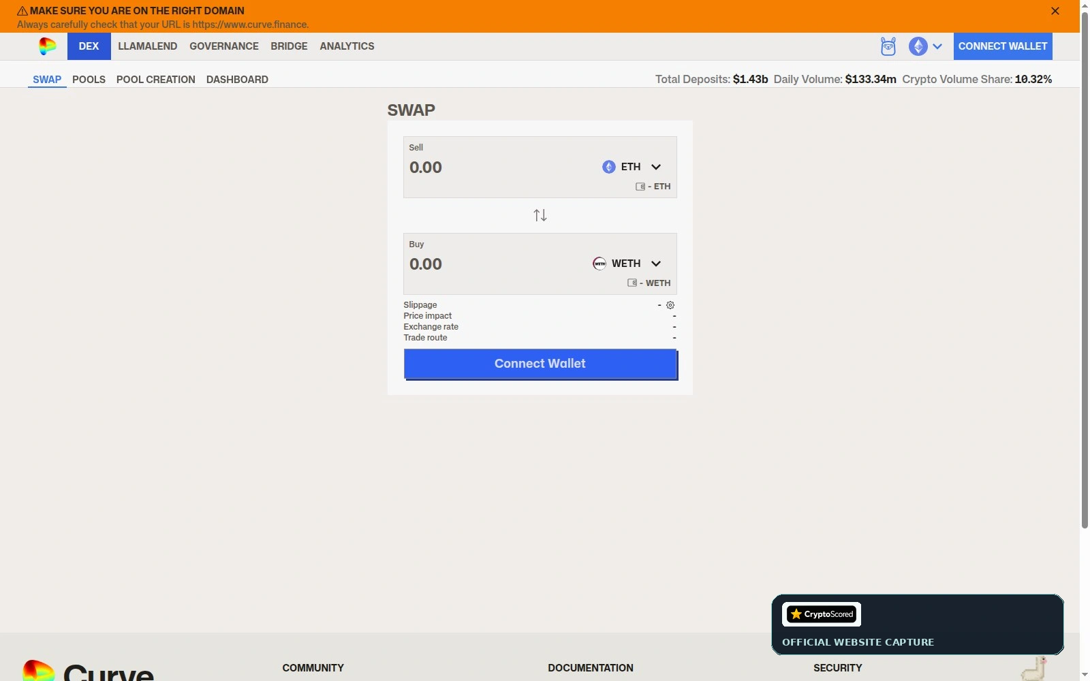Click the Daily Volume $133.34m value
This screenshot has height=681, width=1090.
[871, 80]
